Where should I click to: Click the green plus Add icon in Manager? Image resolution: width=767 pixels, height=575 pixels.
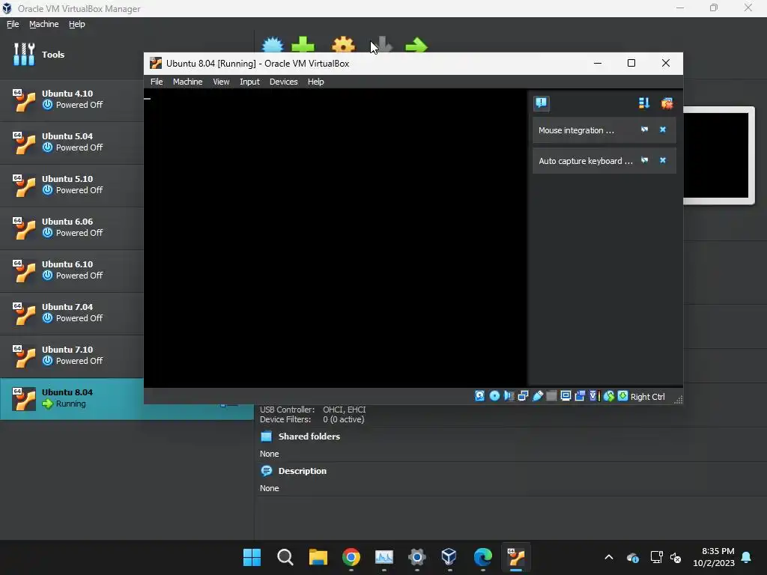point(303,45)
